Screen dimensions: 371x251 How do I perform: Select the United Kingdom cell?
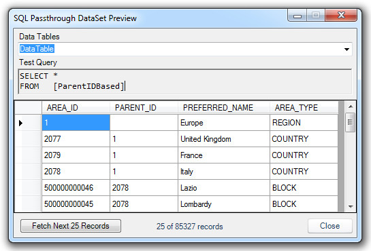pyautogui.click(x=224, y=139)
